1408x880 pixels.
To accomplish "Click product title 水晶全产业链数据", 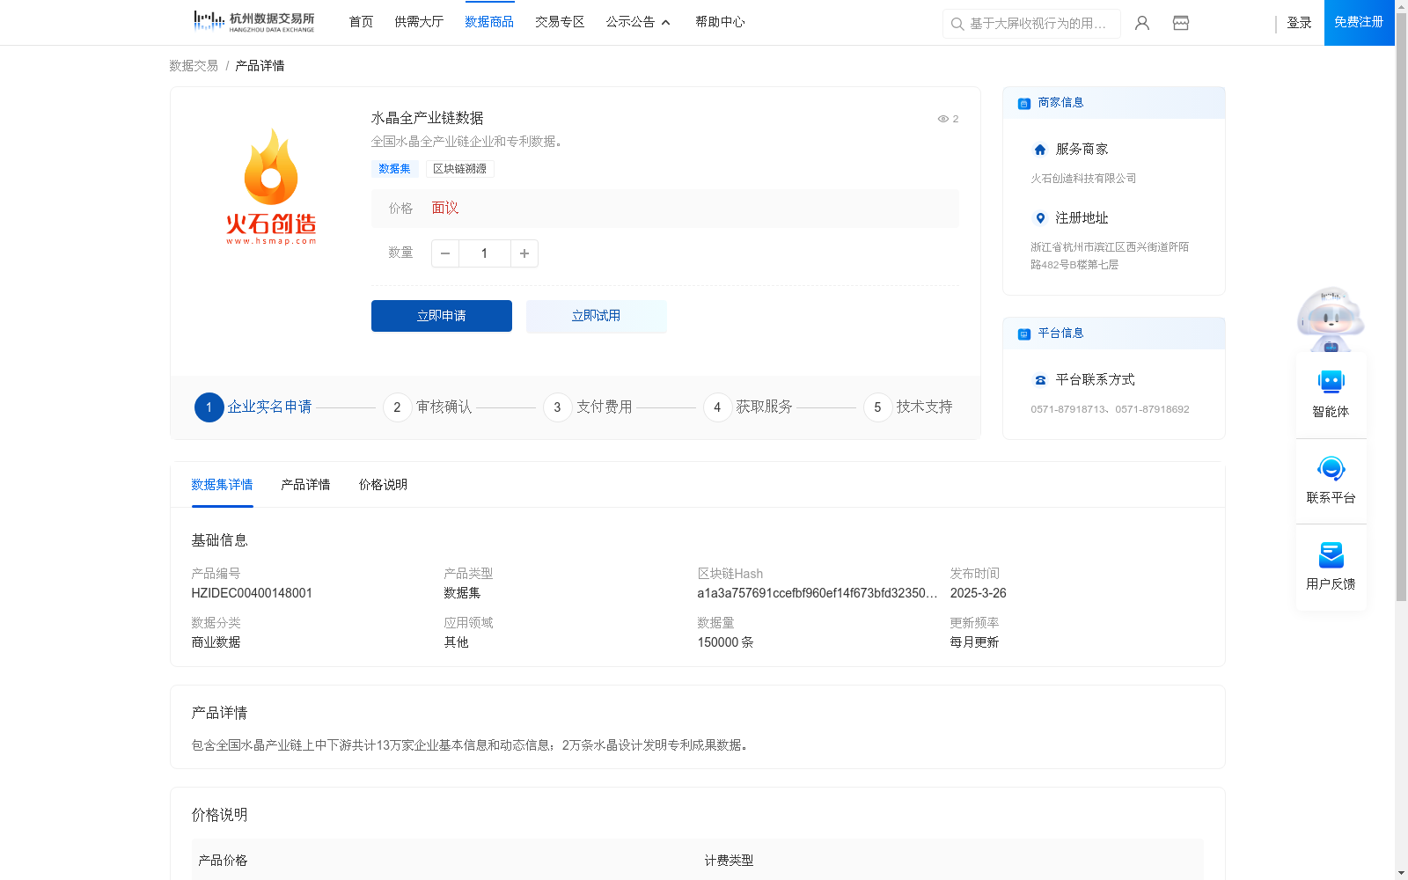I will (427, 118).
